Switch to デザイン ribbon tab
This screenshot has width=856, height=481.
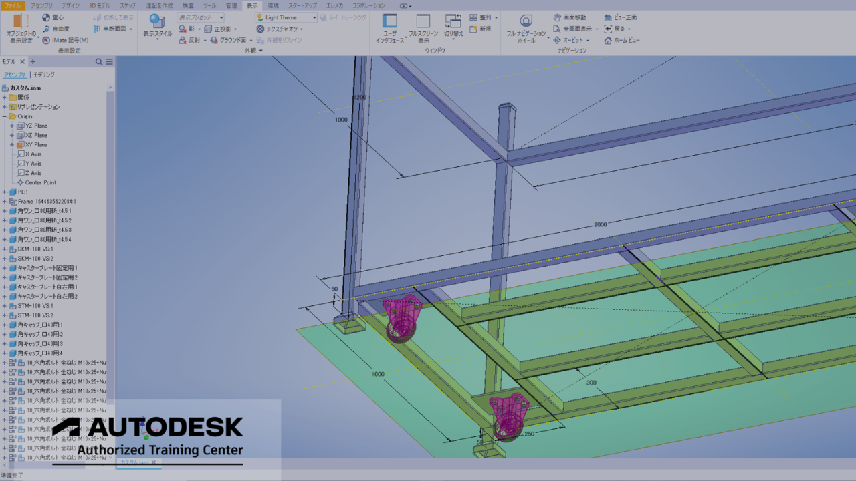coord(71,5)
